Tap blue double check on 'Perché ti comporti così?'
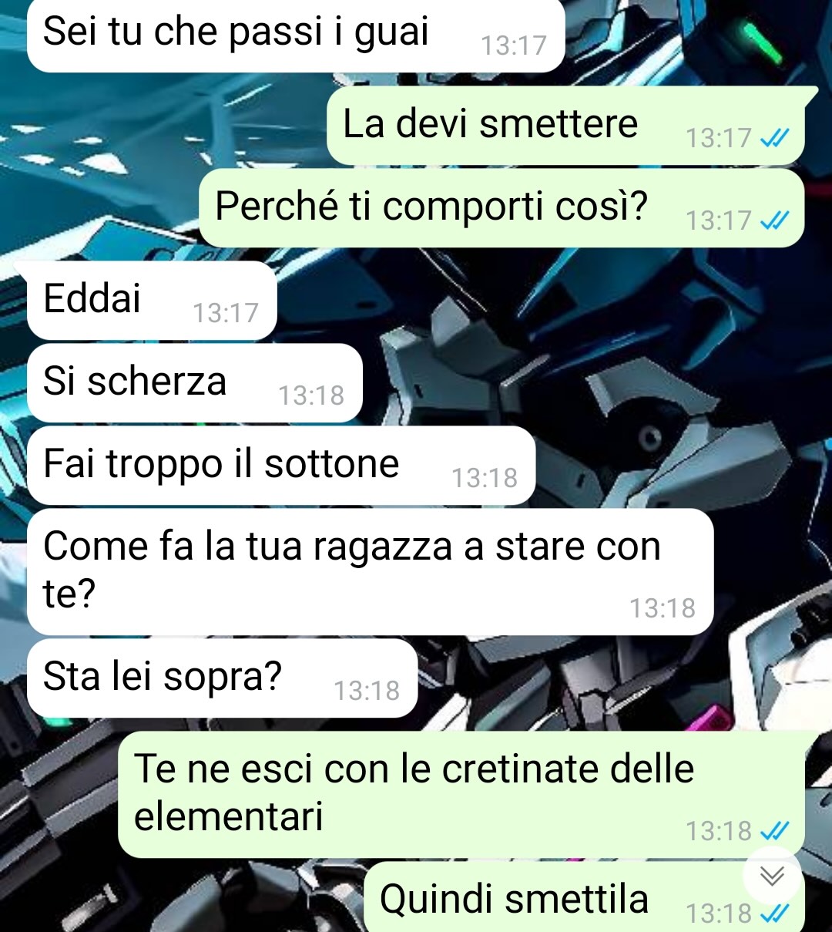The height and width of the screenshot is (932, 832). (x=774, y=220)
